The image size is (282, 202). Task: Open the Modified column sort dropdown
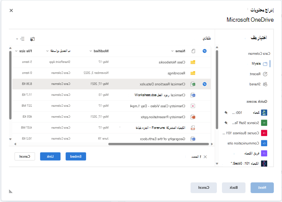[91, 51]
